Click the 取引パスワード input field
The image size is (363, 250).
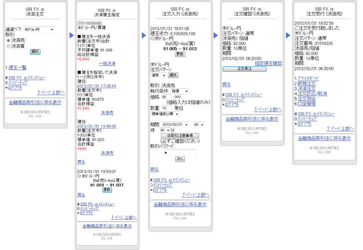pos(180,152)
